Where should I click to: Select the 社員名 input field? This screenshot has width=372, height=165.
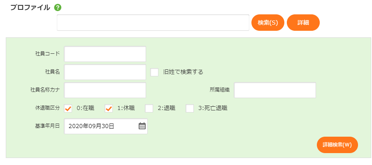pyautogui.click(x=105, y=72)
